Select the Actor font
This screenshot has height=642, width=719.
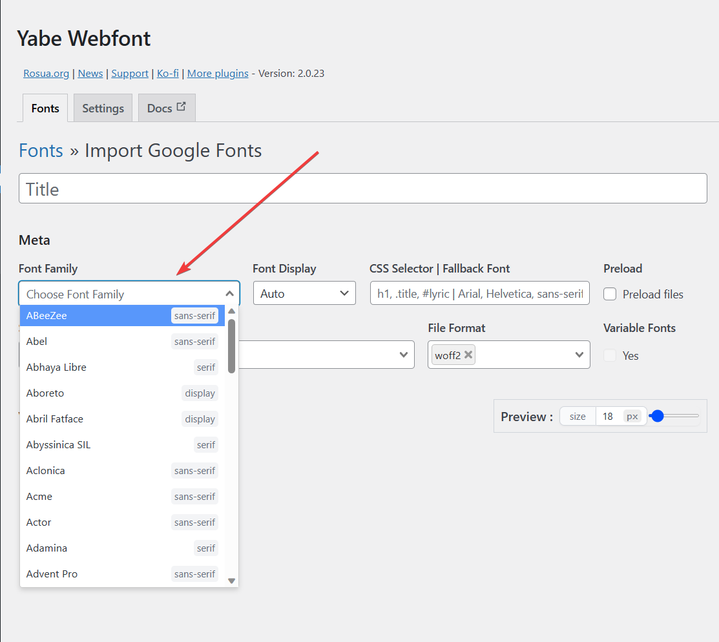[122, 523]
